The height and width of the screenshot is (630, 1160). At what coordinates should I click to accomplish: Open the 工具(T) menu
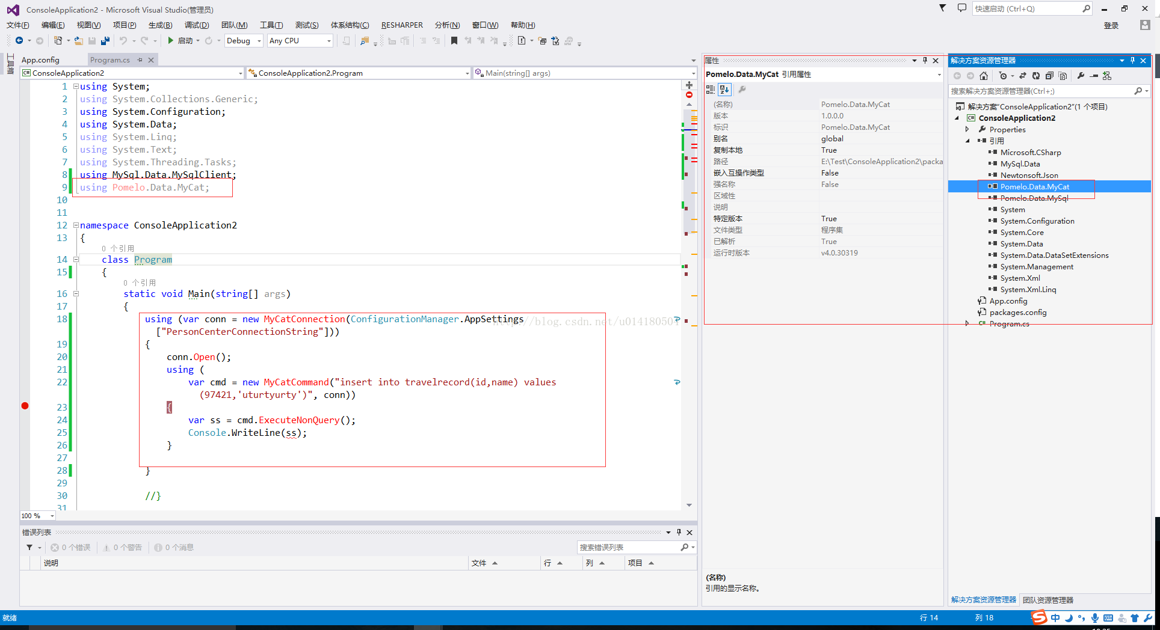[x=271, y=25]
